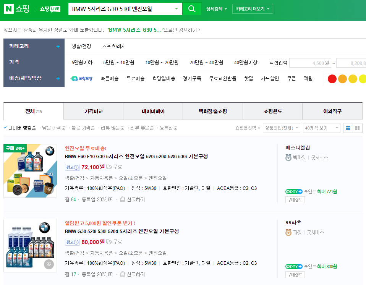Open 40개씩 보기 dropdown

point(321,128)
